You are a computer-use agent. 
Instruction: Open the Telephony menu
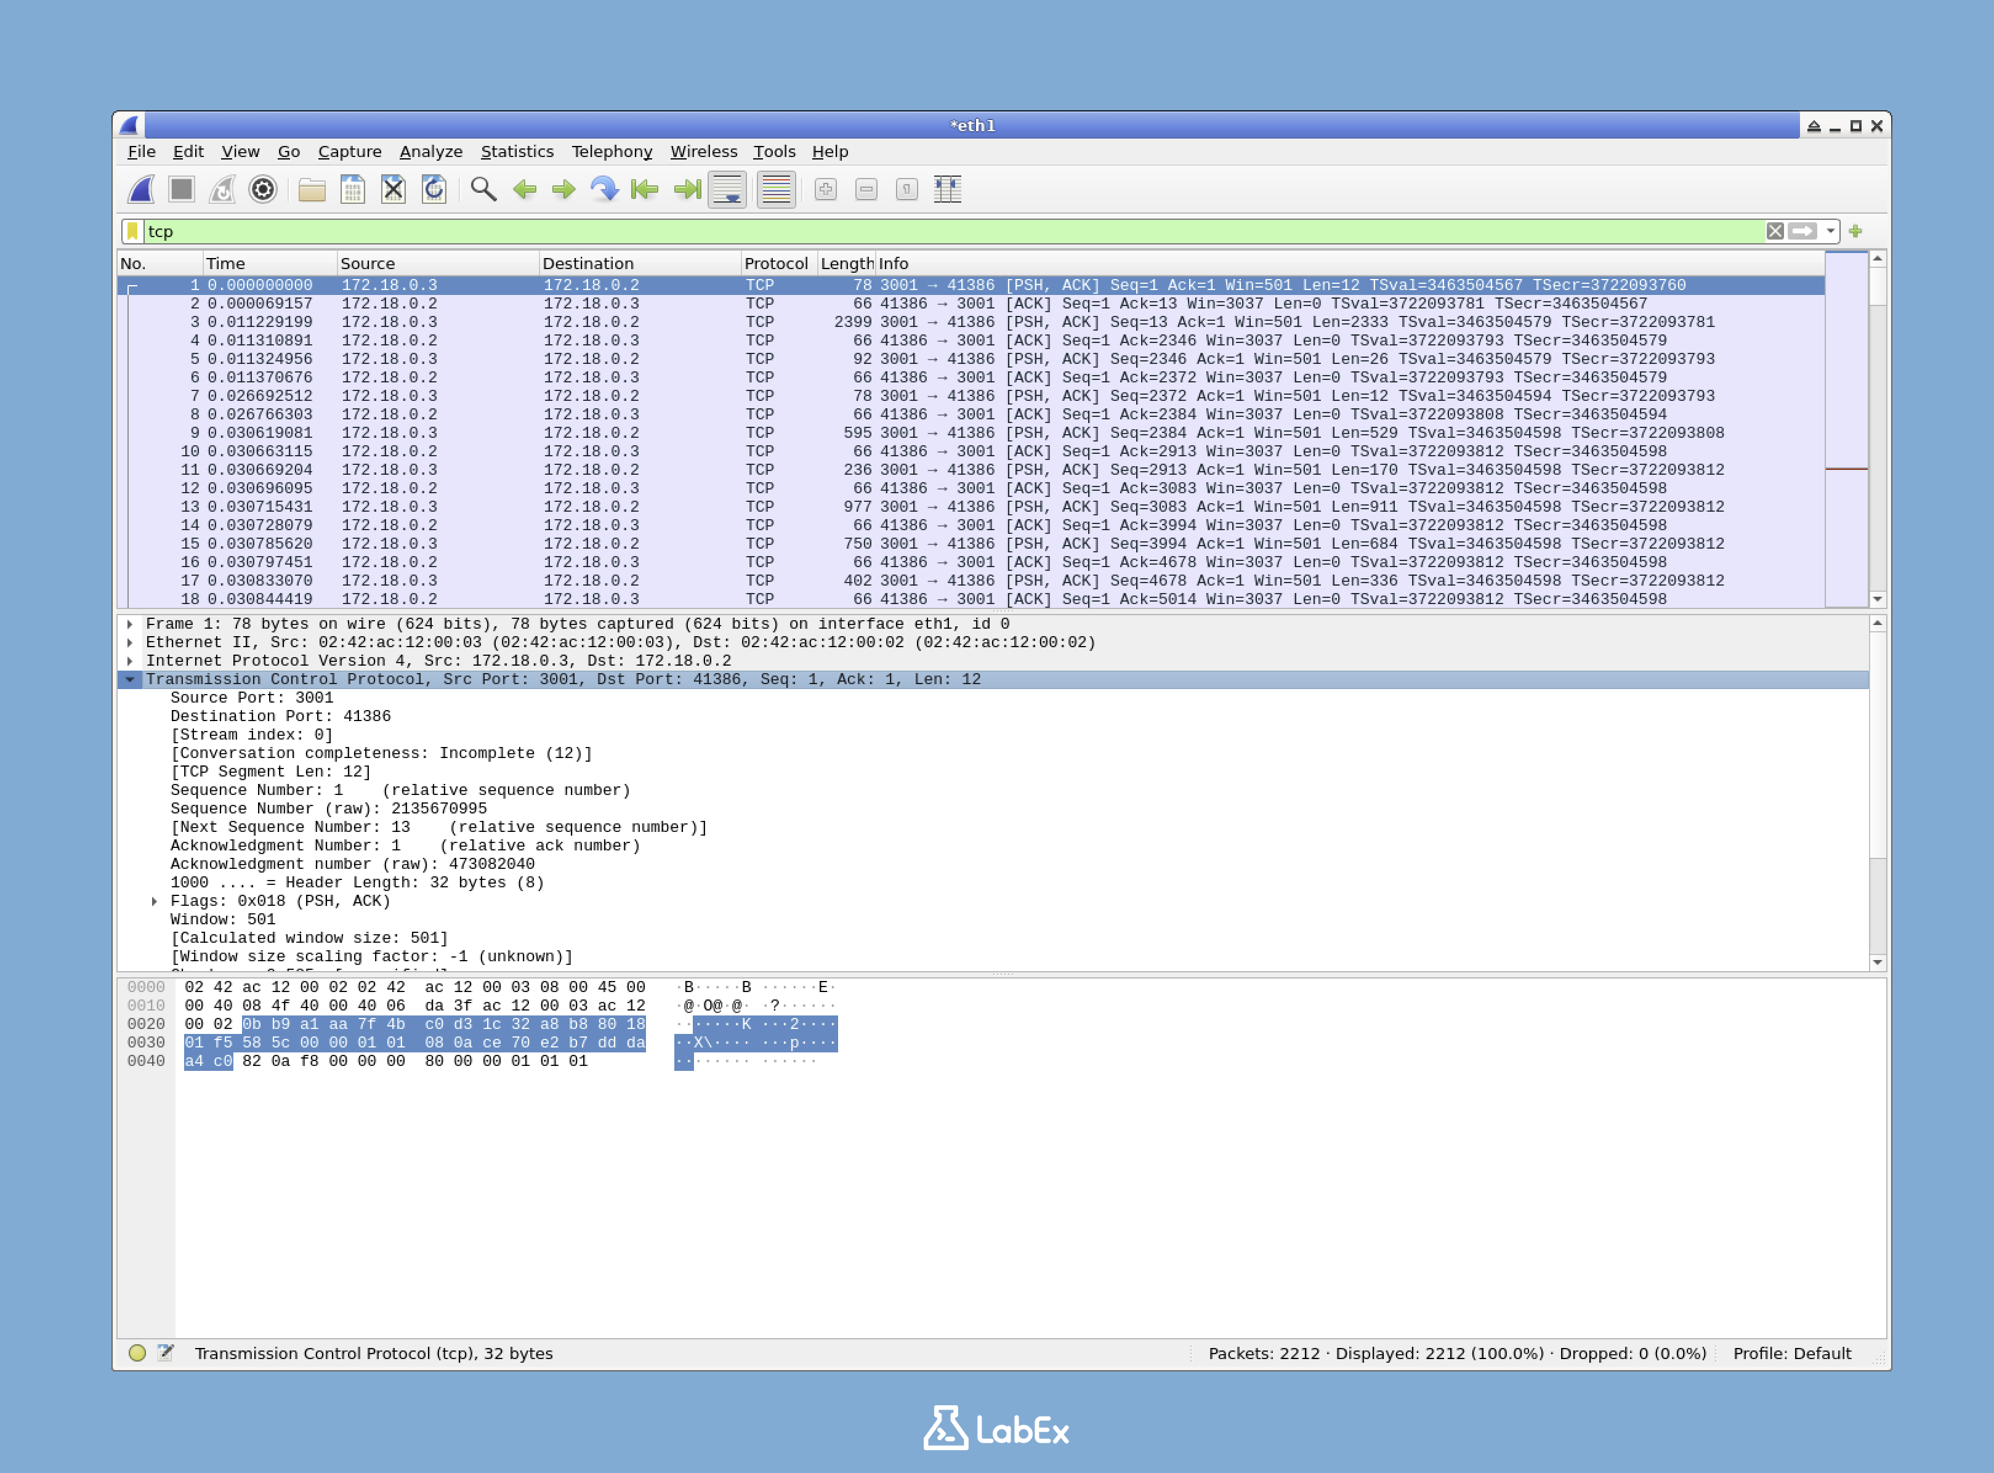pyautogui.click(x=613, y=151)
